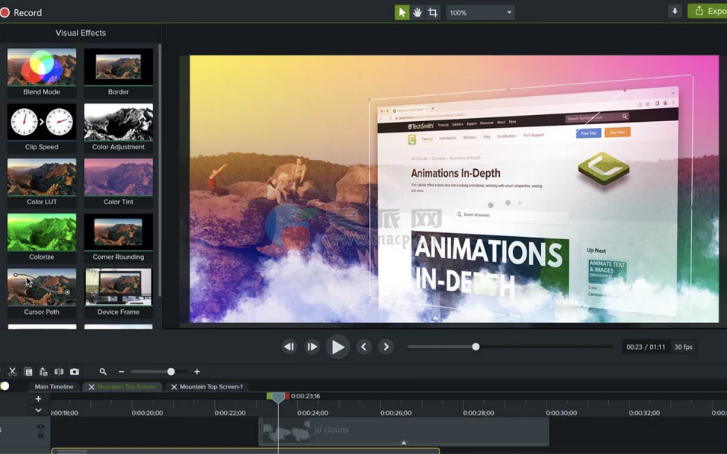Click the 00:23 / 01:11 time readout
Image resolution: width=727 pixels, height=454 pixels.
(x=646, y=347)
